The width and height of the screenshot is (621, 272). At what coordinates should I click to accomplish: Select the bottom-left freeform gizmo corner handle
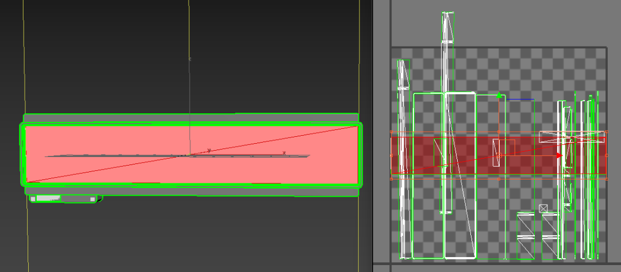click(x=392, y=179)
